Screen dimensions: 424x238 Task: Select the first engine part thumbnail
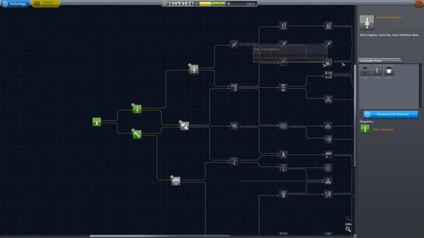pos(365,71)
